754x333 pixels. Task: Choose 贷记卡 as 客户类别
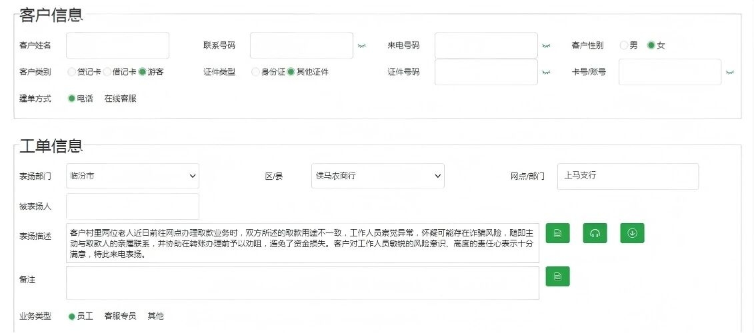tap(72, 72)
